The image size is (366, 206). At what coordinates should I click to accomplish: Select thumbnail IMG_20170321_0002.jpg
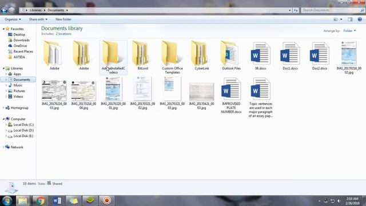[x=142, y=93]
